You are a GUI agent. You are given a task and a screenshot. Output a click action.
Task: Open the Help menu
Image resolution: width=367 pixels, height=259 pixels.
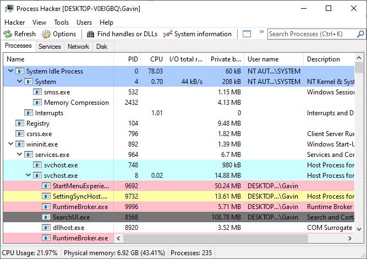(x=106, y=22)
